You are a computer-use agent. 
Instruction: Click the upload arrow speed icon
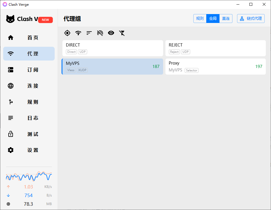(8, 187)
